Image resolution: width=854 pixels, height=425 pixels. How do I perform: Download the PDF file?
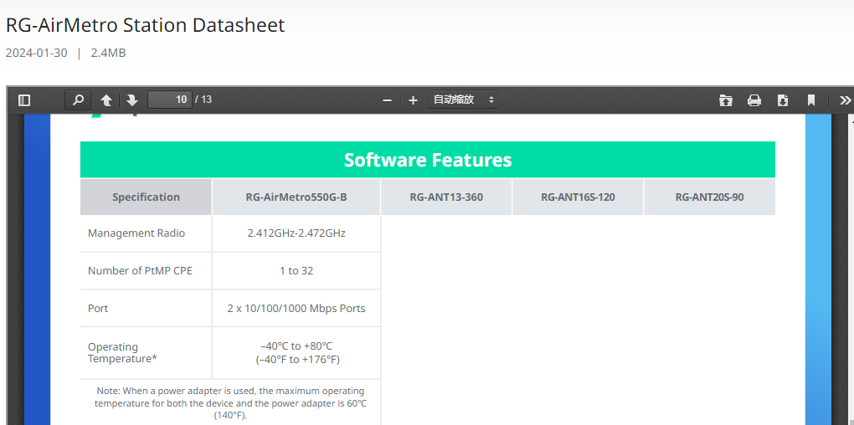point(783,100)
